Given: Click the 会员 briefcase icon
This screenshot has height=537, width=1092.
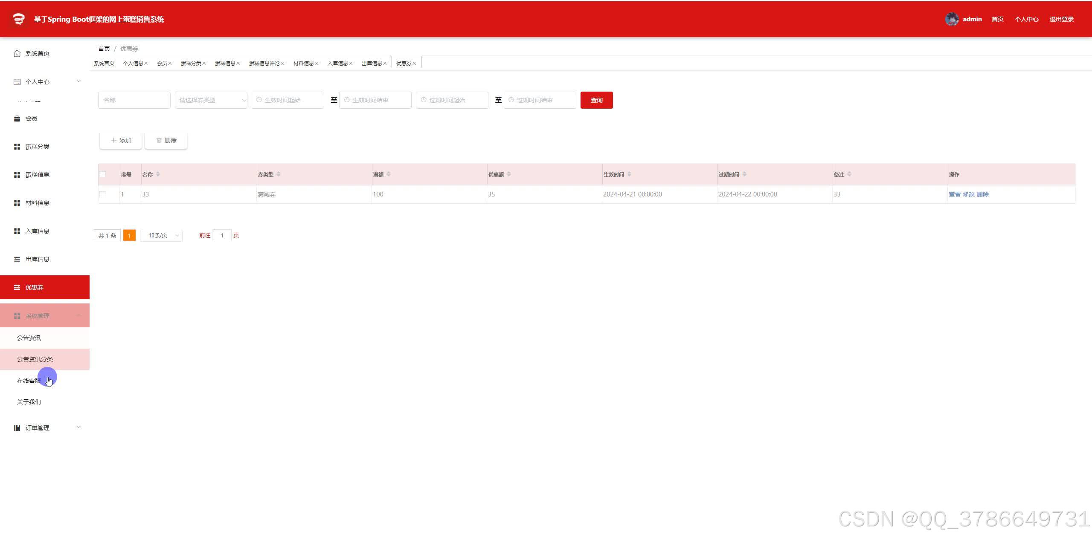Looking at the screenshot, I should click(x=17, y=118).
